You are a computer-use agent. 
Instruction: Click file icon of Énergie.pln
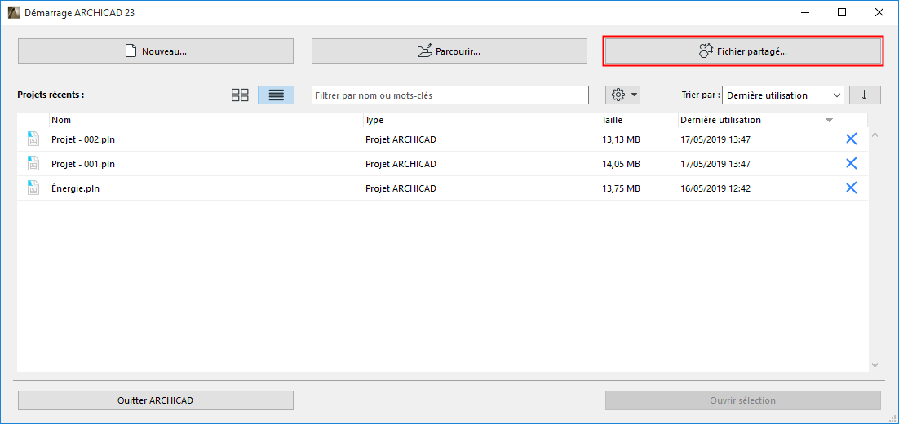pyautogui.click(x=33, y=188)
